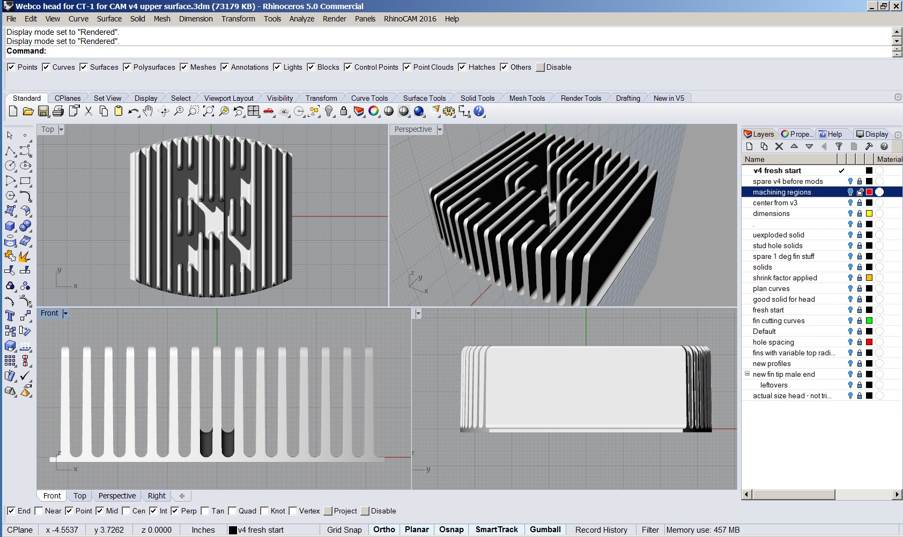Image resolution: width=903 pixels, height=537 pixels.
Task: Click the orange swatch of shrink factor applied
Action: point(869,278)
